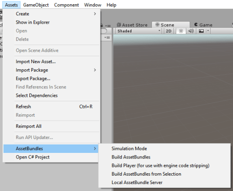The width and height of the screenshot is (233, 191).
Task: Toggle scene lighting sun icon
Action: click(x=181, y=31)
